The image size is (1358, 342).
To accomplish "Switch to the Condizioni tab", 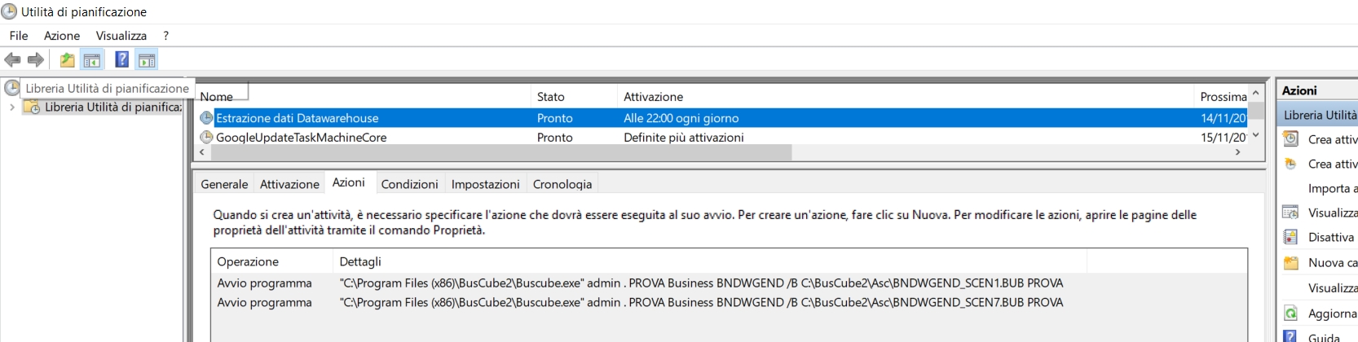I will pyautogui.click(x=409, y=184).
